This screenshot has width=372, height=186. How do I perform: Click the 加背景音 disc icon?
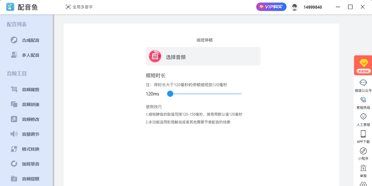click(x=14, y=164)
